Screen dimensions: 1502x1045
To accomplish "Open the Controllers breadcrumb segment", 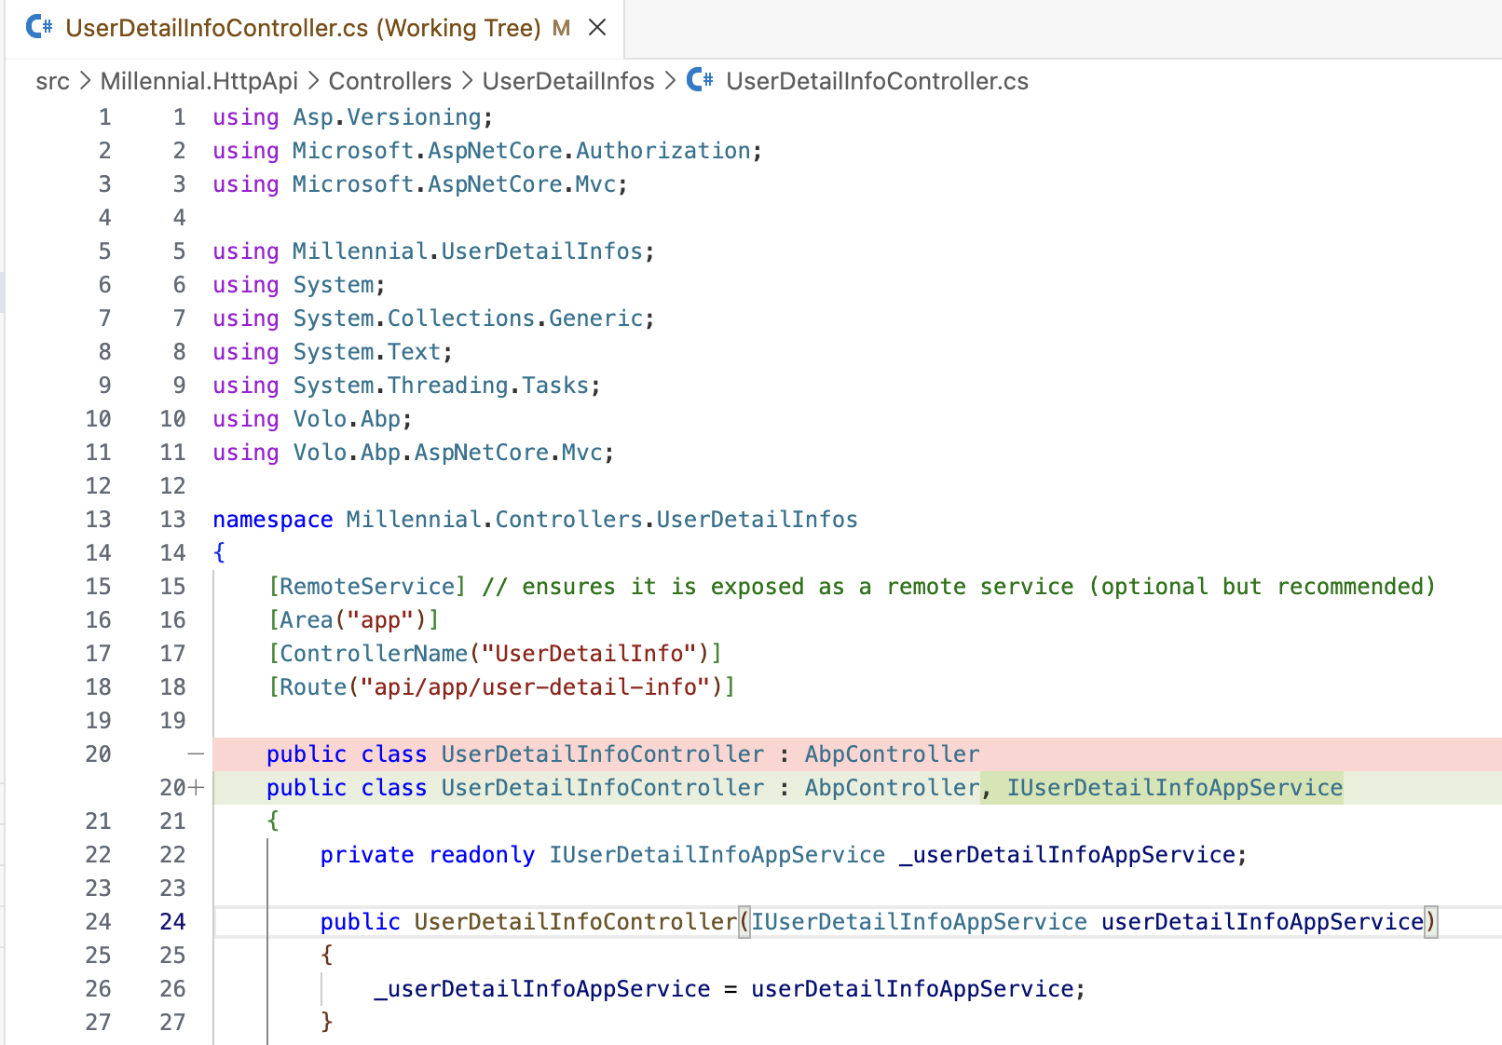I will 389,81.
